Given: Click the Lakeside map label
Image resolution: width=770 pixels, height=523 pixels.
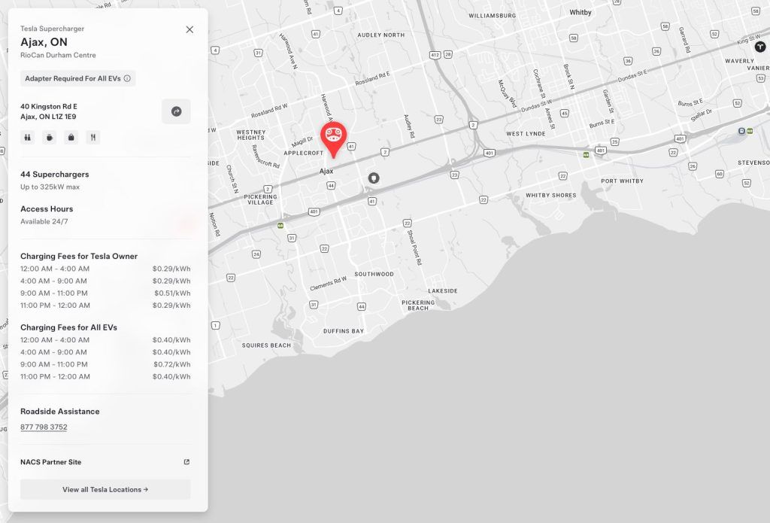Looking at the screenshot, I should 442,291.
